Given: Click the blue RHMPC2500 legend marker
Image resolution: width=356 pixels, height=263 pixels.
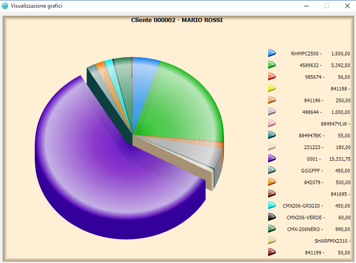Looking at the screenshot, I should tap(272, 53).
